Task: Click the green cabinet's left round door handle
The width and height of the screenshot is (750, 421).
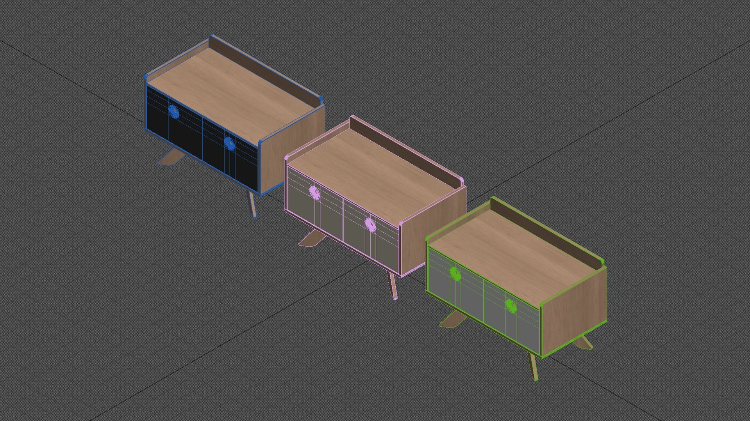Action: (455, 273)
